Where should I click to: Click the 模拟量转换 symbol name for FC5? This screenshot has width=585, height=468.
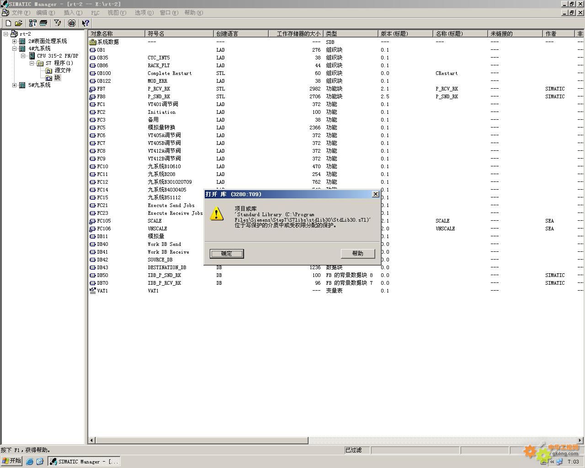click(x=161, y=128)
